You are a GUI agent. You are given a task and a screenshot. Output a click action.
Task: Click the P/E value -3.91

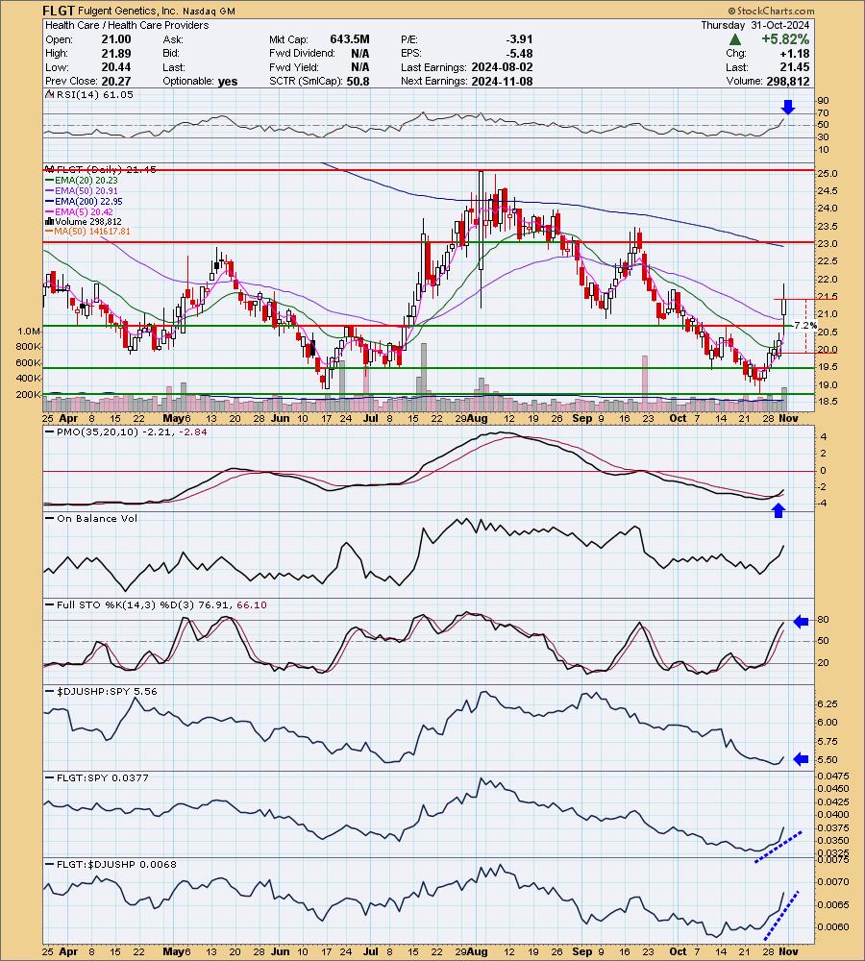[518, 39]
